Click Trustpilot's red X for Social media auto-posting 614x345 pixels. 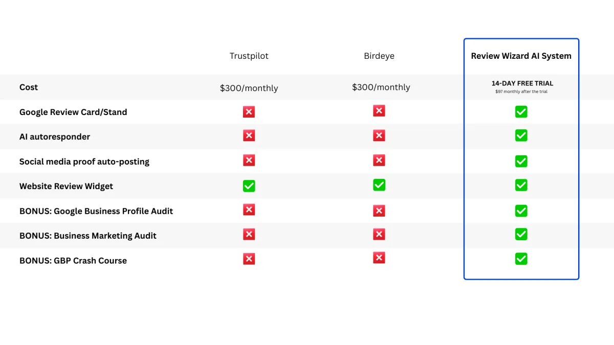(x=249, y=160)
